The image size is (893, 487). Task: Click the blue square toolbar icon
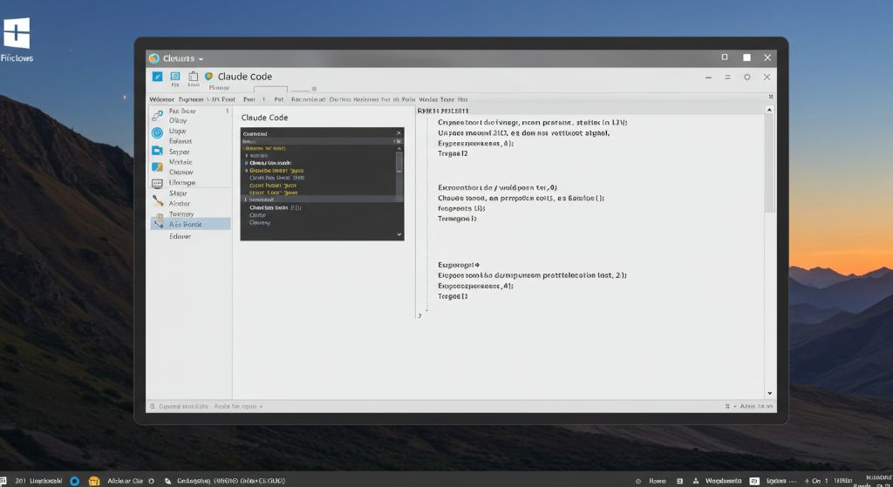click(175, 77)
